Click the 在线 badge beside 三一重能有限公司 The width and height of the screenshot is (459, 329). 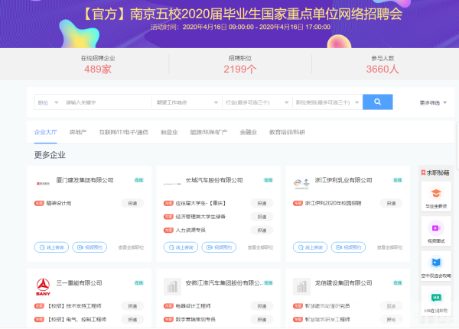point(138,283)
